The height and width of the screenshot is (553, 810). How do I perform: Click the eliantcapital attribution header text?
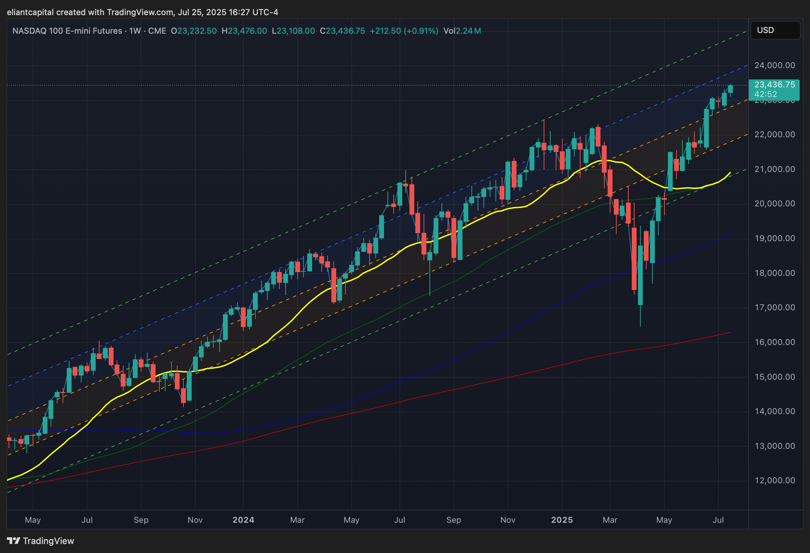(142, 12)
